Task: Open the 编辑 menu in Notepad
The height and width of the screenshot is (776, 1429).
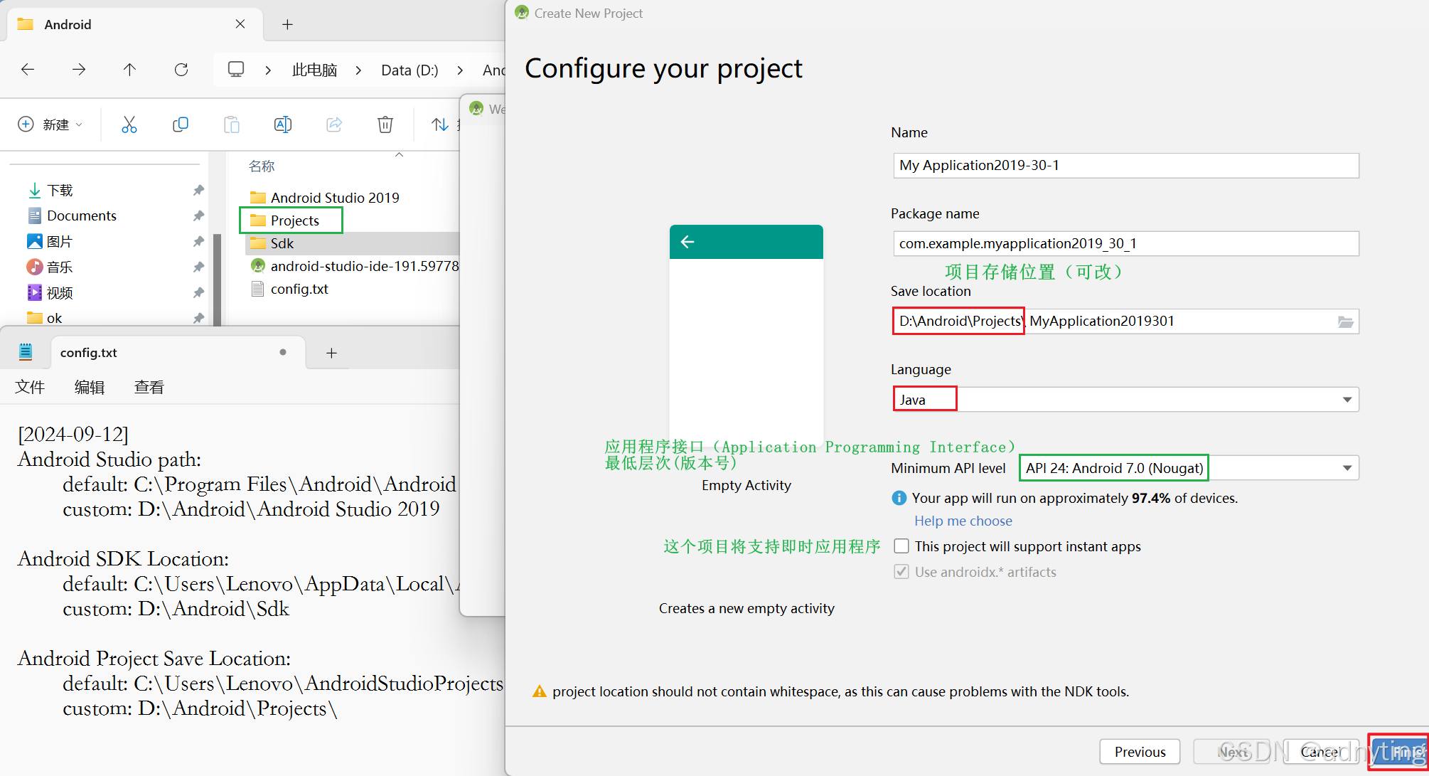Action: pos(90,387)
